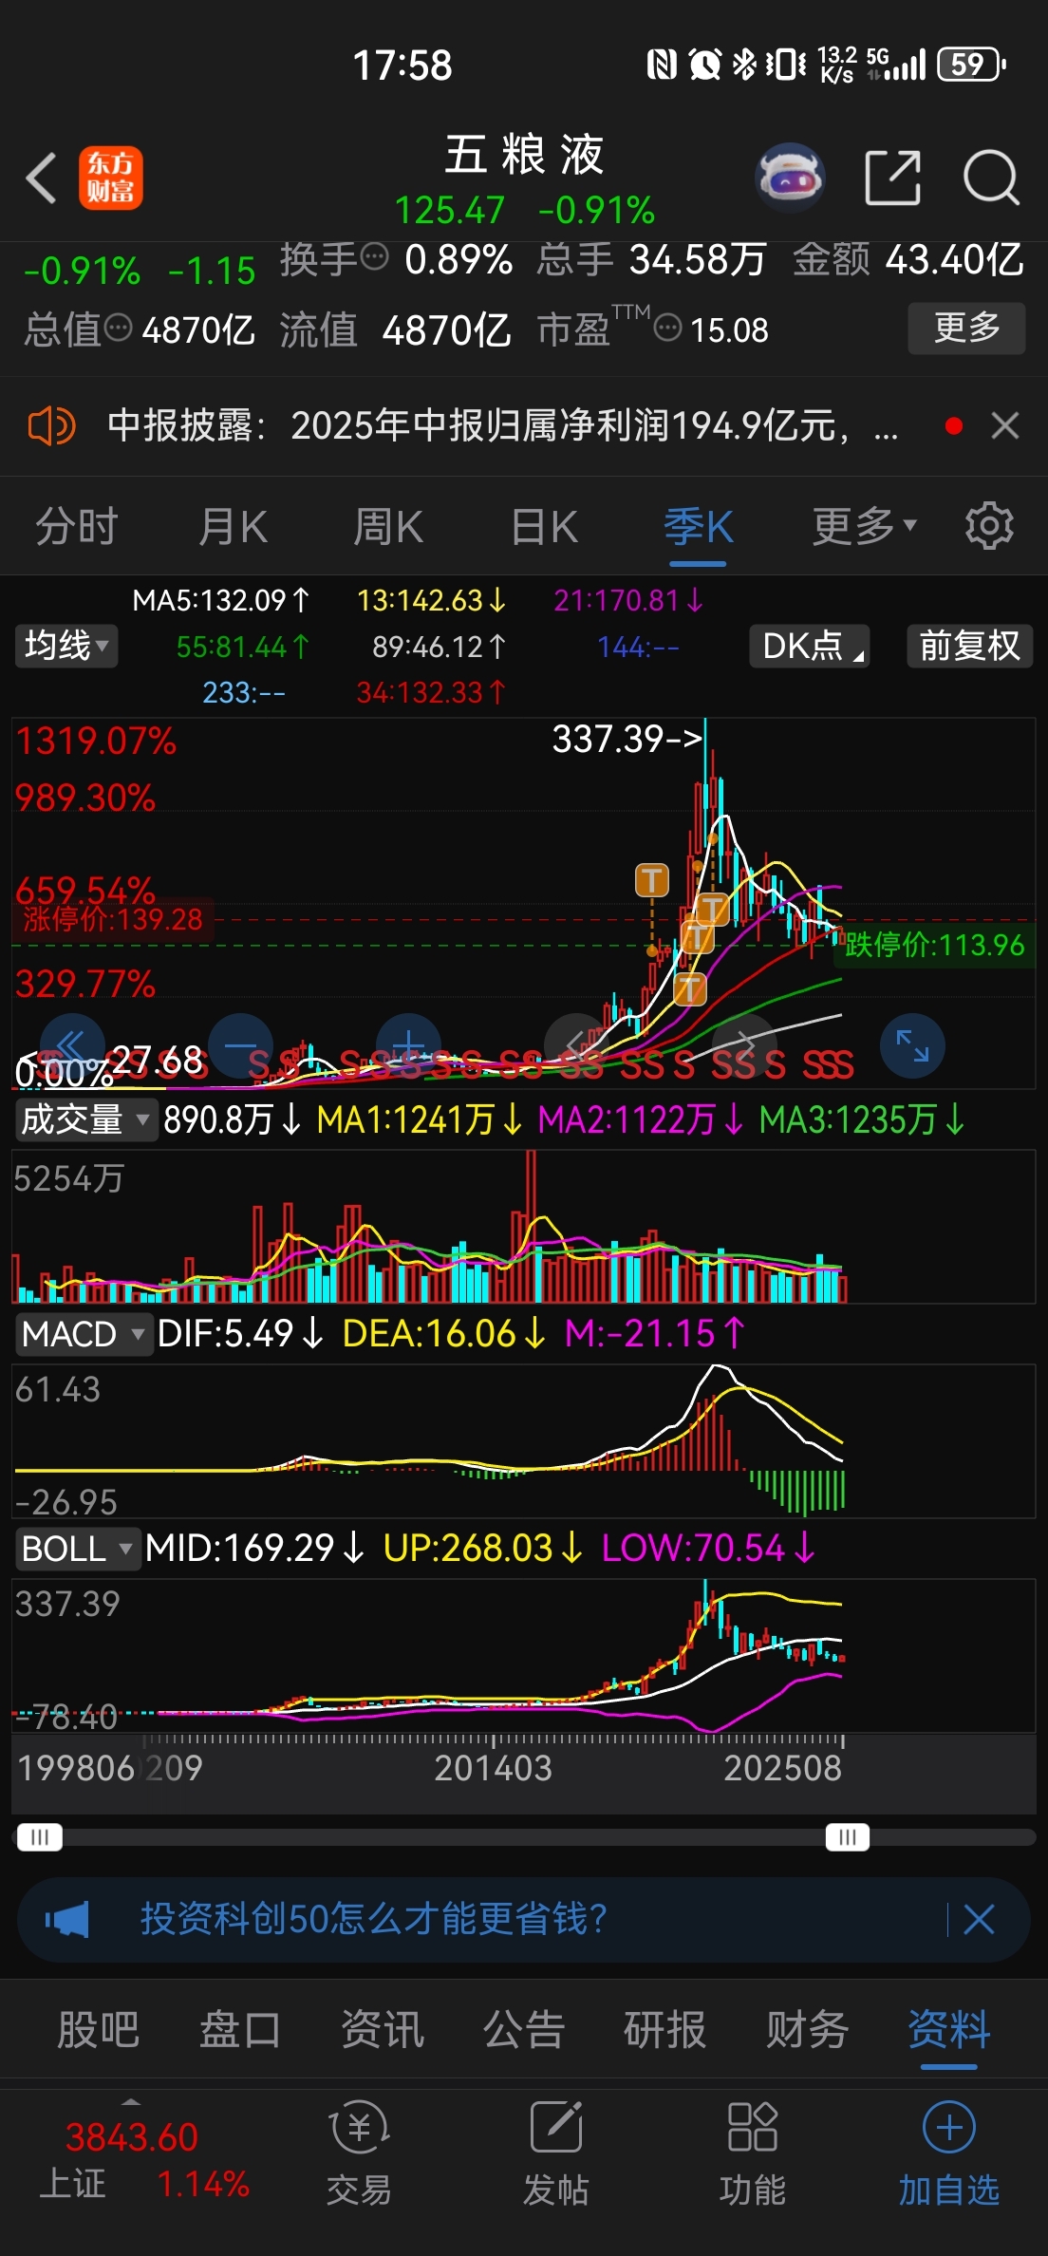Image resolution: width=1048 pixels, height=2256 pixels.
Task: Open the AI robot assistant avatar
Action: 790,178
